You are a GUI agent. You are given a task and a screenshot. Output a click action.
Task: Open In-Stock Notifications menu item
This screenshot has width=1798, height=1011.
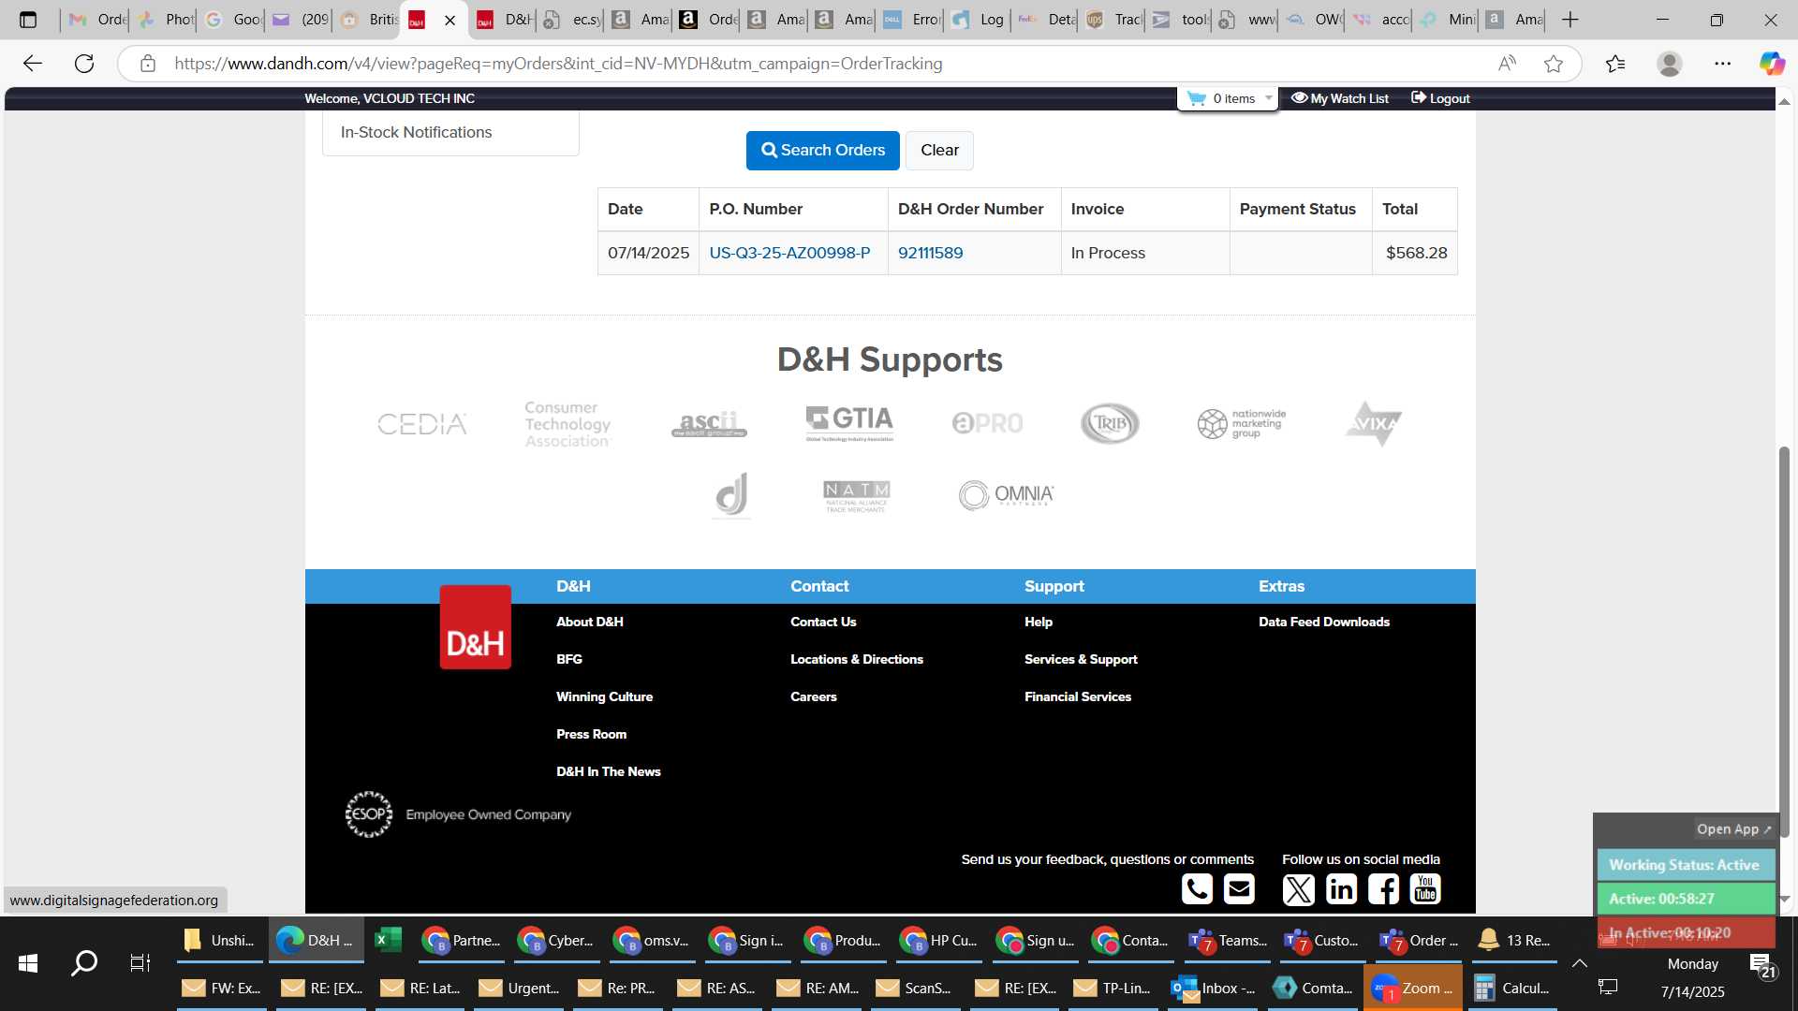(416, 132)
